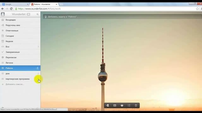Click the checkmark icon beside Завершенные
Screen dimensions: 202x113
pyautogui.click(x=3, y=52)
